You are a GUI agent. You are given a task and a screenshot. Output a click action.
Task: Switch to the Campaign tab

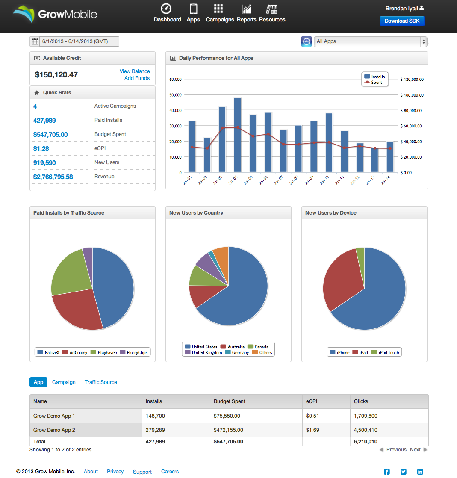[x=64, y=382]
